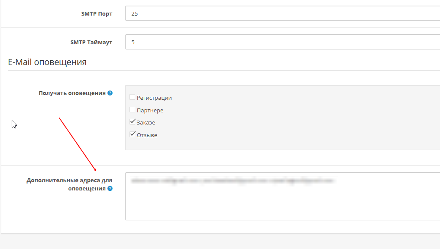The width and height of the screenshot is (440, 249).
Task: Click the Получать оповещения label text
Action: [x=72, y=93]
